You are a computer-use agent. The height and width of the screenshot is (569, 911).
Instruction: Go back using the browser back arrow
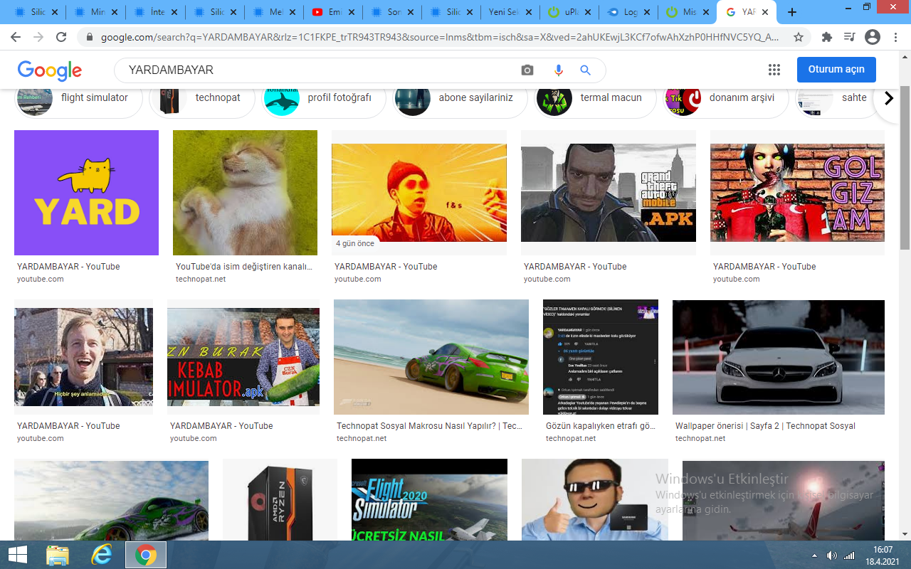click(x=16, y=37)
